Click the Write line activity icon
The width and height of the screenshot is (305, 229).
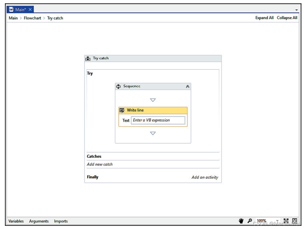coord(122,111)
